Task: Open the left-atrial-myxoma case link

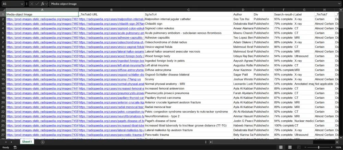Action: pos(111,65)
